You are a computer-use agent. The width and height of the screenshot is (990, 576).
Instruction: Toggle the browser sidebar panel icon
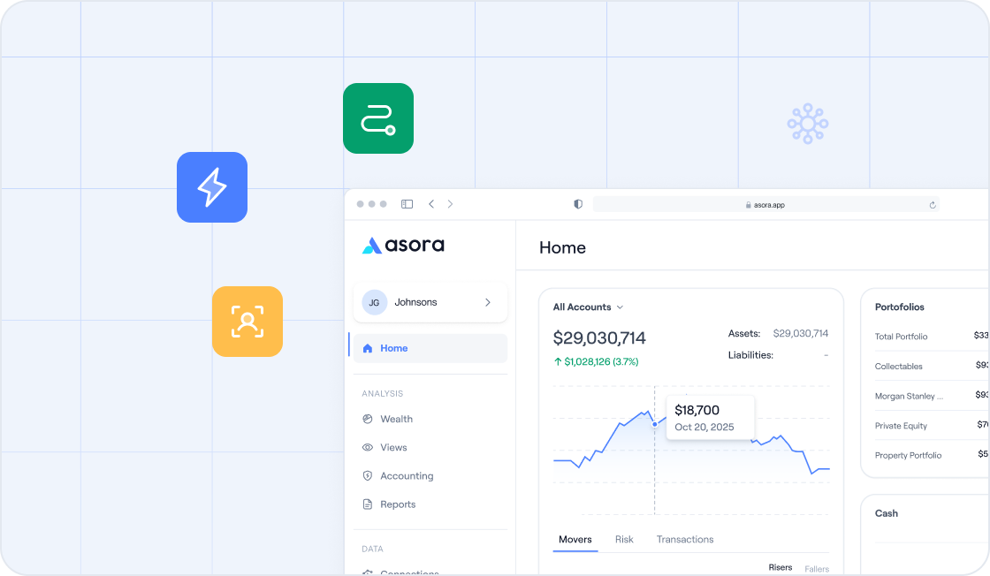pyautogui.click(x=407, y=204)
